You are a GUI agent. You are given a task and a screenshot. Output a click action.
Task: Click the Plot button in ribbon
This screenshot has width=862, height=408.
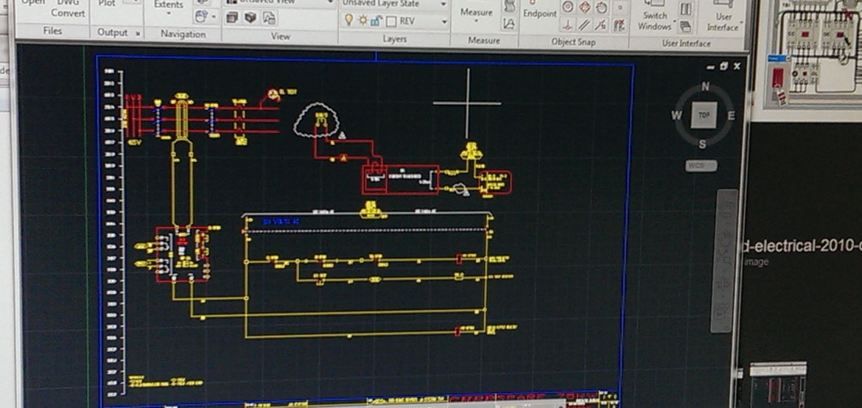click(x=108, y=4)
